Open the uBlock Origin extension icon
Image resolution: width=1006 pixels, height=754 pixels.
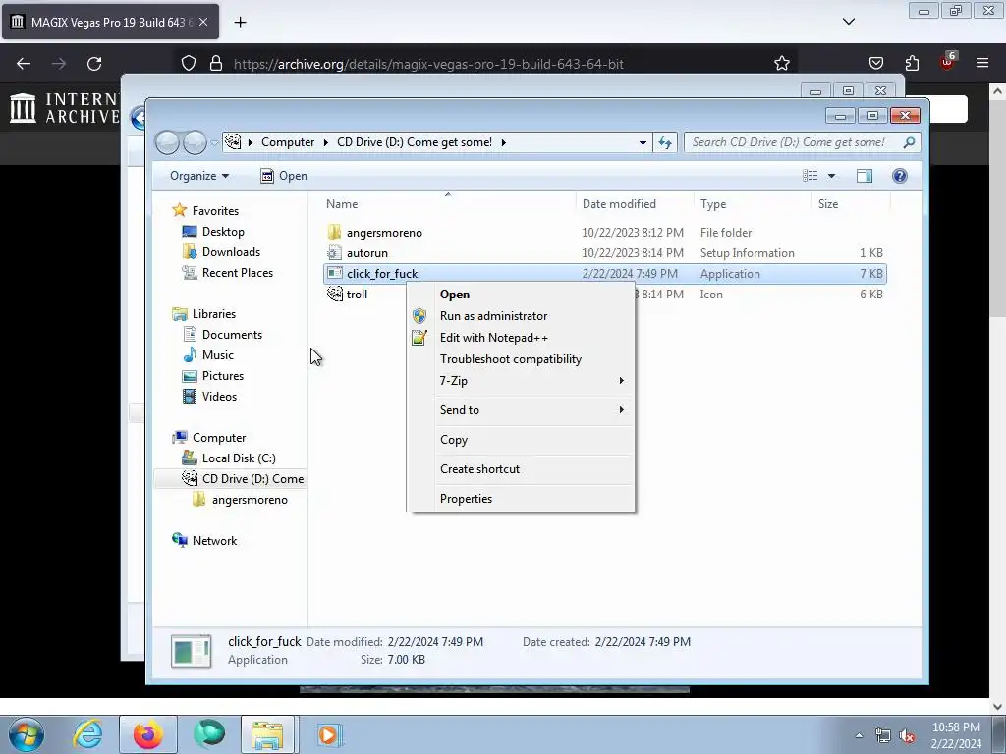[x=947, y=62]
